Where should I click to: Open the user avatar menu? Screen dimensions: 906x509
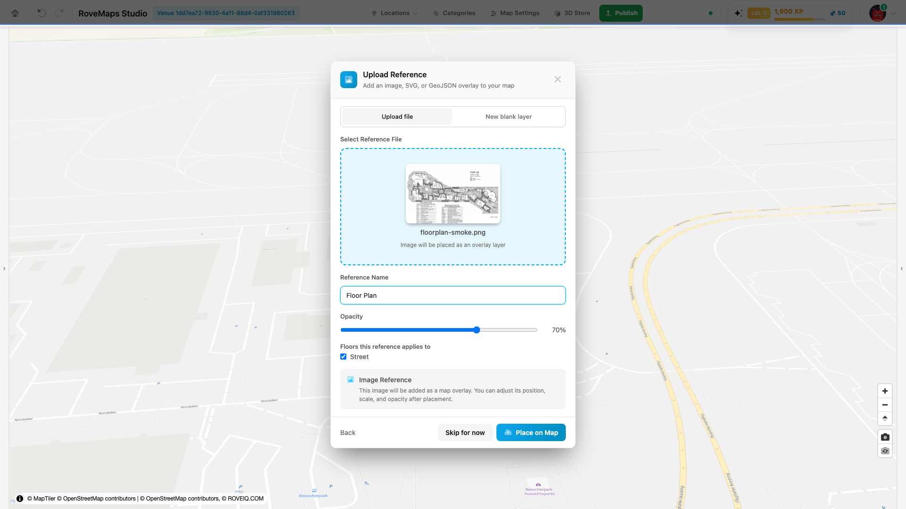pyautogui.click(x=878, y=13)
